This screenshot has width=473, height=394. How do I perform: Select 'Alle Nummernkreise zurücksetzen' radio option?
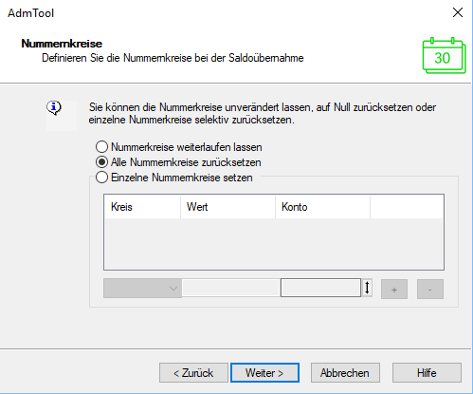pos(178,162)
